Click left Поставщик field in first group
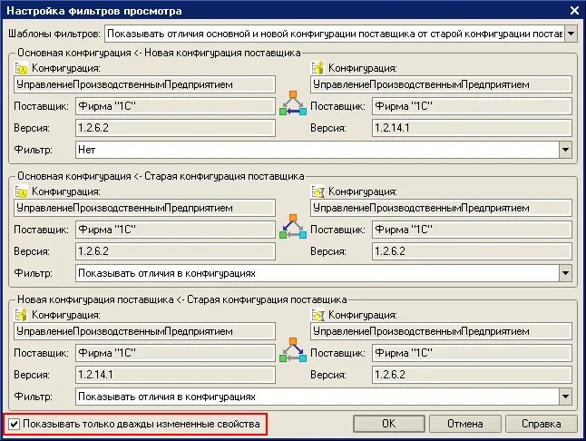This screenshot has height=441, width=586. tap(175, 106)
